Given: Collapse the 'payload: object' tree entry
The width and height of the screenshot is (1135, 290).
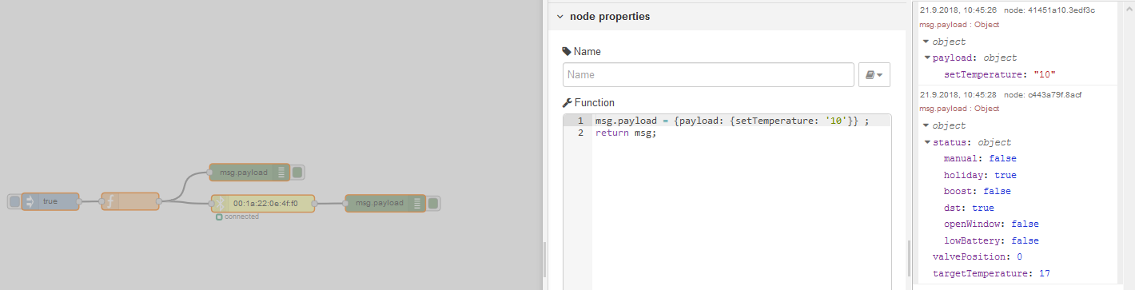Looking at the screenshot, I should click(926, 58).
